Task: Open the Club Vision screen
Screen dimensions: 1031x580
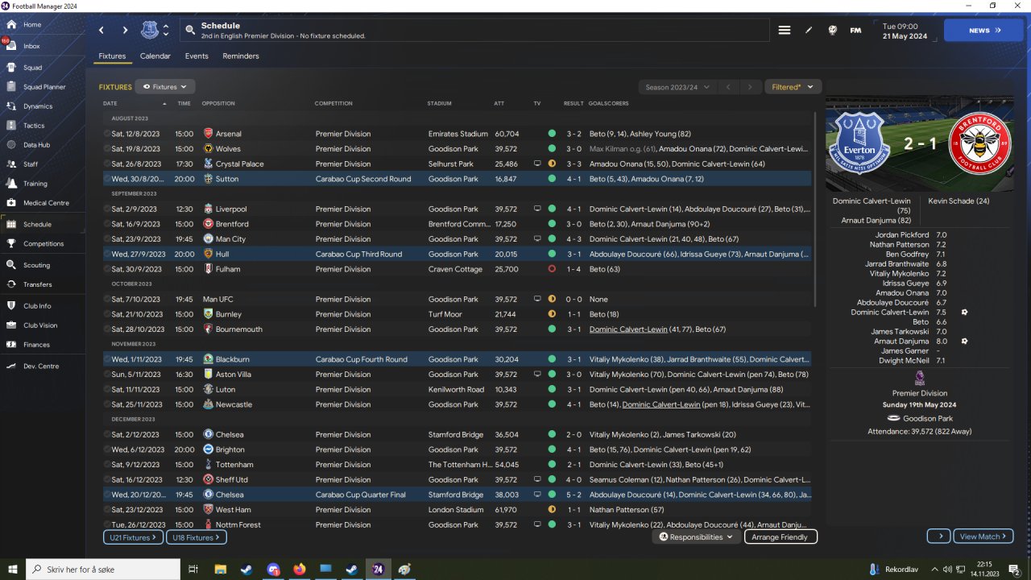Action: click(40, 325)
